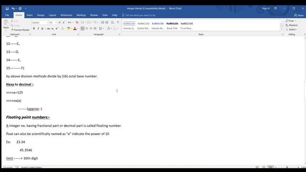Share the document
This screenshot has height=172, width=306.
pyautogui.click(x=299, y=15)
